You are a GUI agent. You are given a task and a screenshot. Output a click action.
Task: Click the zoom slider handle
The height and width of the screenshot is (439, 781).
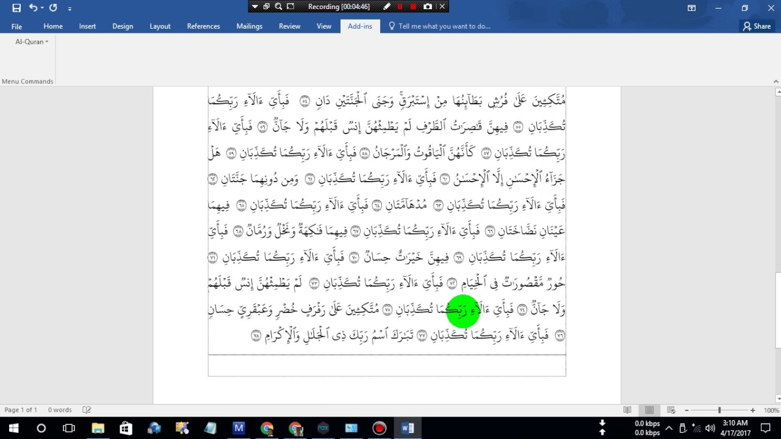click(719, 410)
